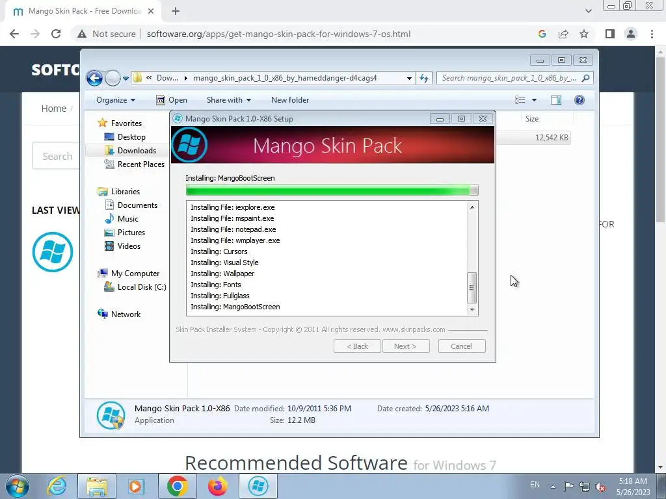Click install log scrollbar up arrow
This screenshot has height=499, width=666.
472,207
